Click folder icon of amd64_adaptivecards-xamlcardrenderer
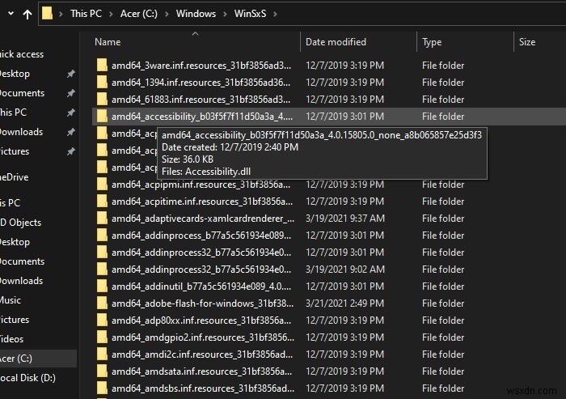The height and width of the screenshot is (399, 566). click(x=102, y=219)
